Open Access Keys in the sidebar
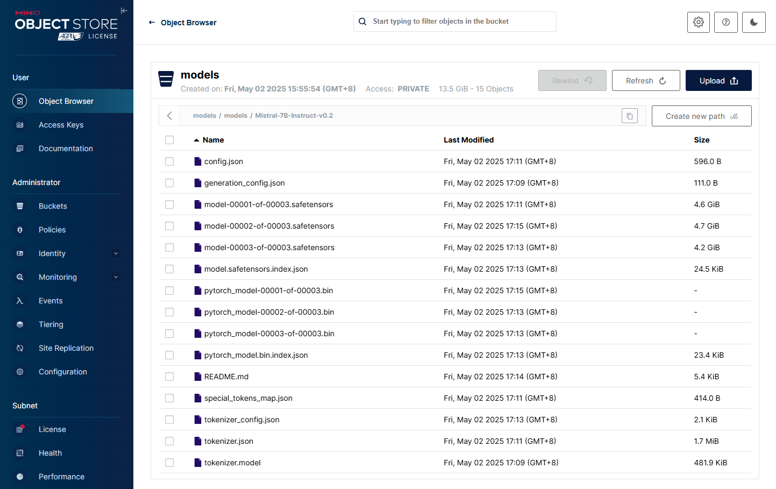776x489 pixels. coord(67,125)
